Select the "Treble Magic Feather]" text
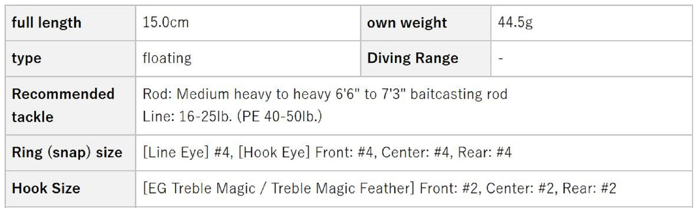Image resolution: width=699 pixels, height=208 pixels. coord(343,188)
